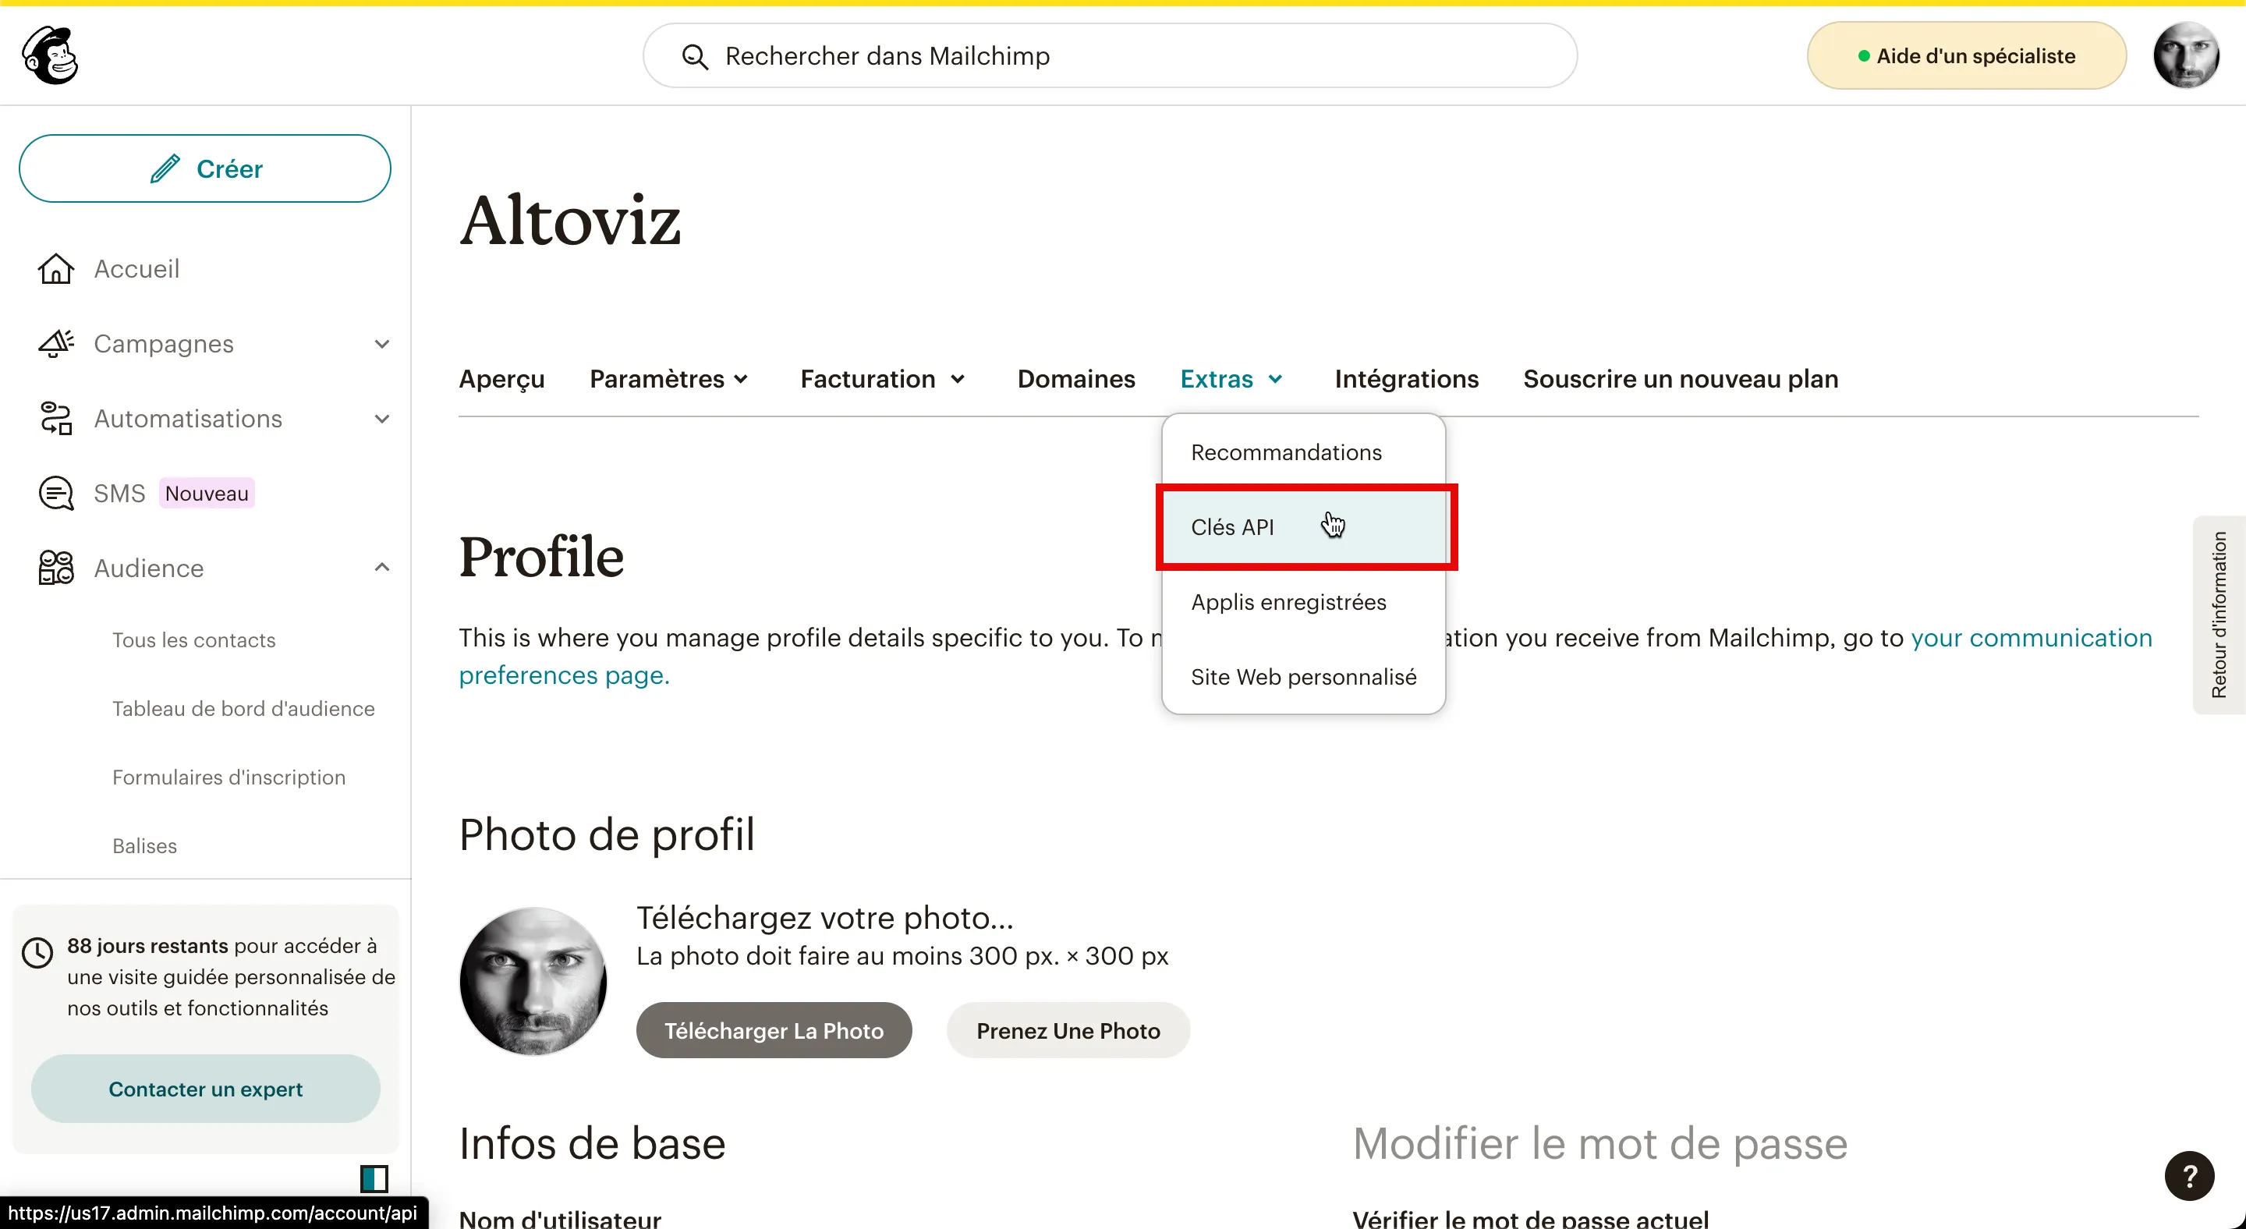Click the clock icon in the trial notice

(x=37, y=953)
